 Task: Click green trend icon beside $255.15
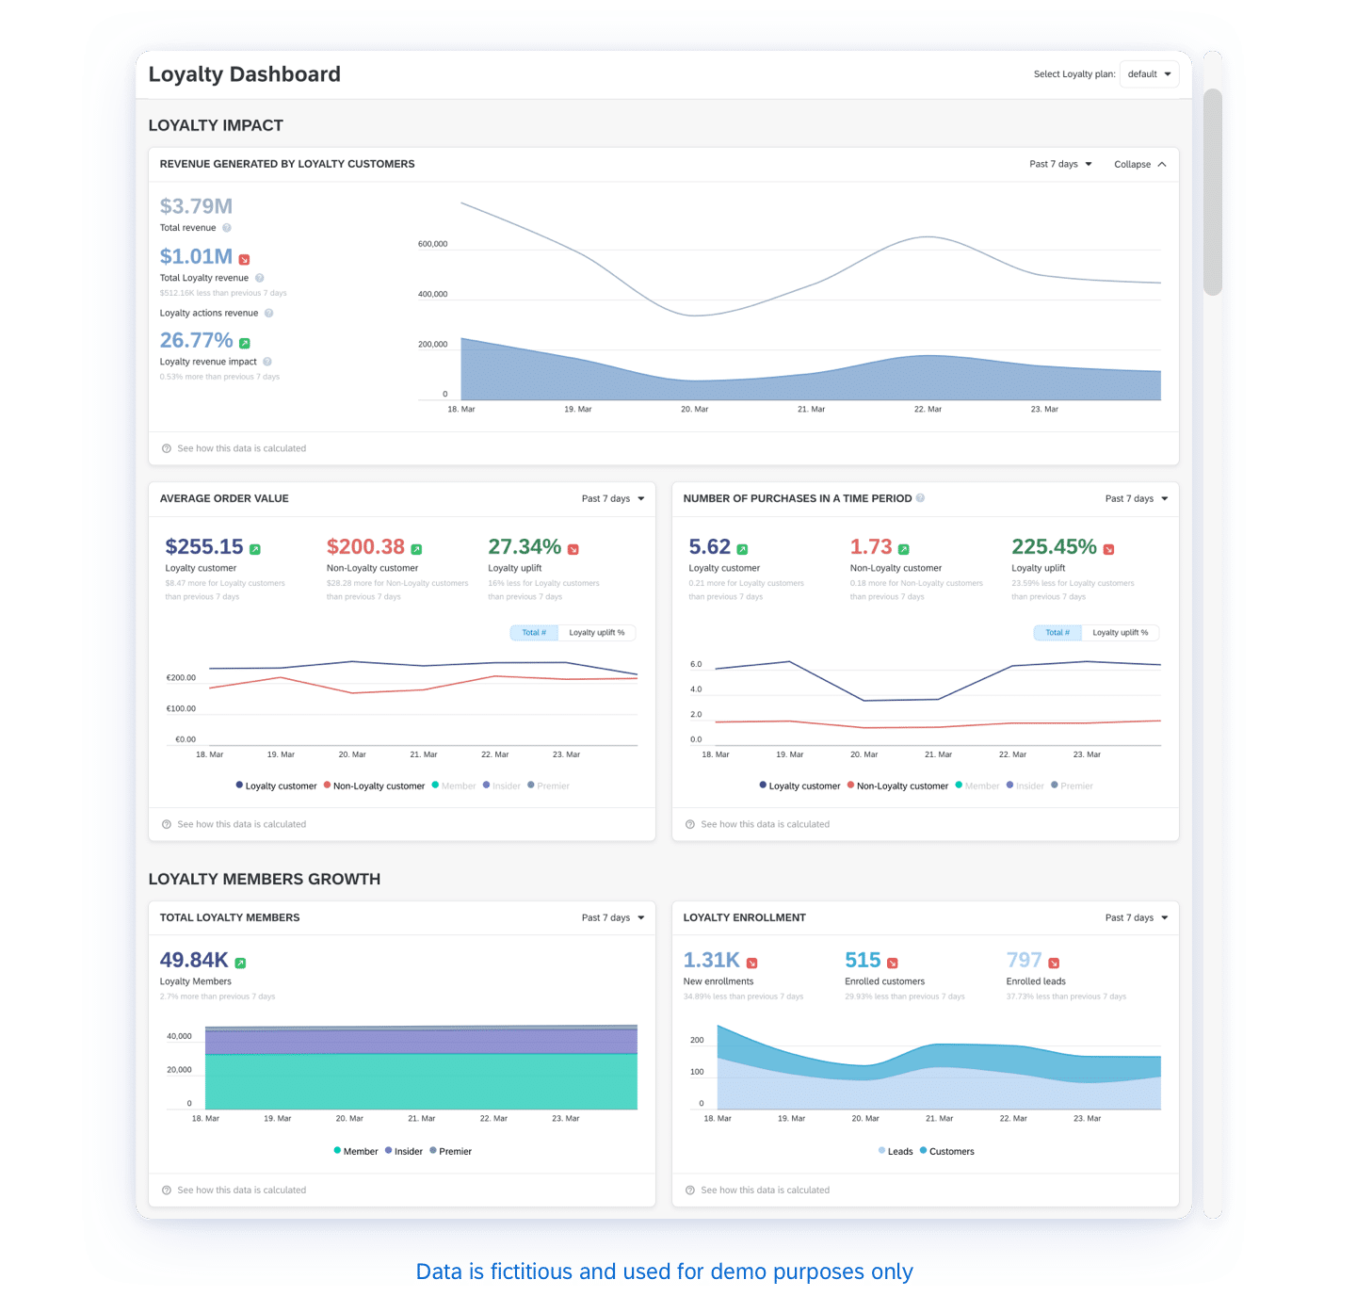(255, 549)
